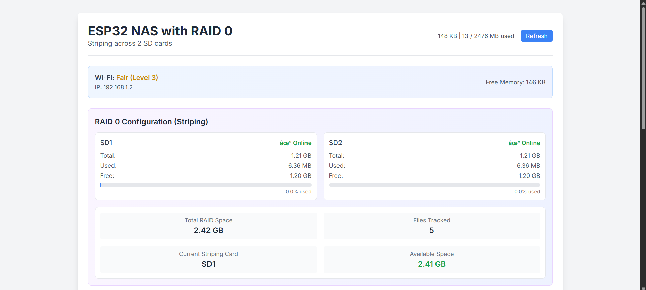
Task: Click the scrollbar up arrow
Action: coord(643,3)
